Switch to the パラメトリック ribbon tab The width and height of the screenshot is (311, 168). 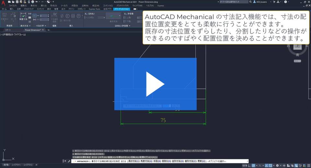click(x=29, y=9)
